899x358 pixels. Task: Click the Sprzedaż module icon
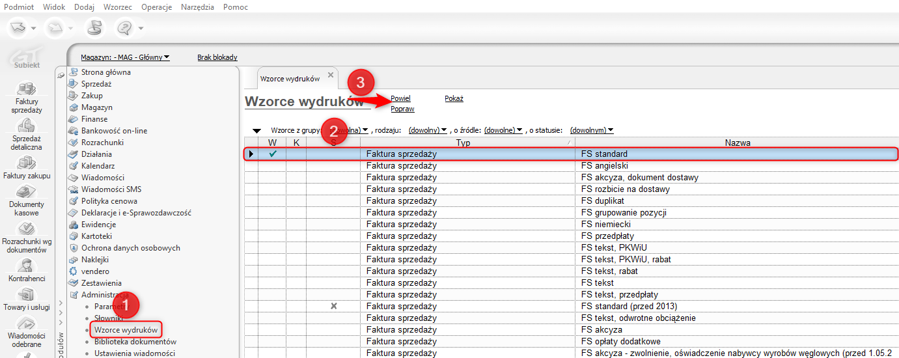(x=74, y=84)
